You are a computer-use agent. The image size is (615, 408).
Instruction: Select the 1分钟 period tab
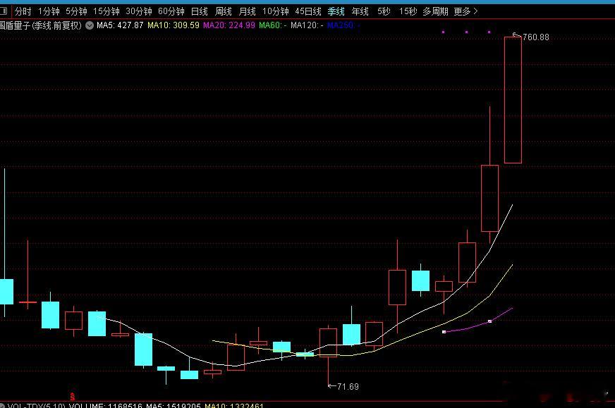(x=49, y=11)
